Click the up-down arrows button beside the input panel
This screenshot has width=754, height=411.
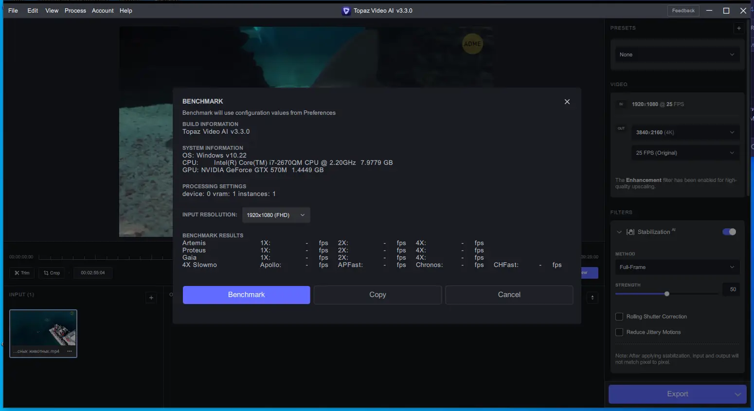592,298
